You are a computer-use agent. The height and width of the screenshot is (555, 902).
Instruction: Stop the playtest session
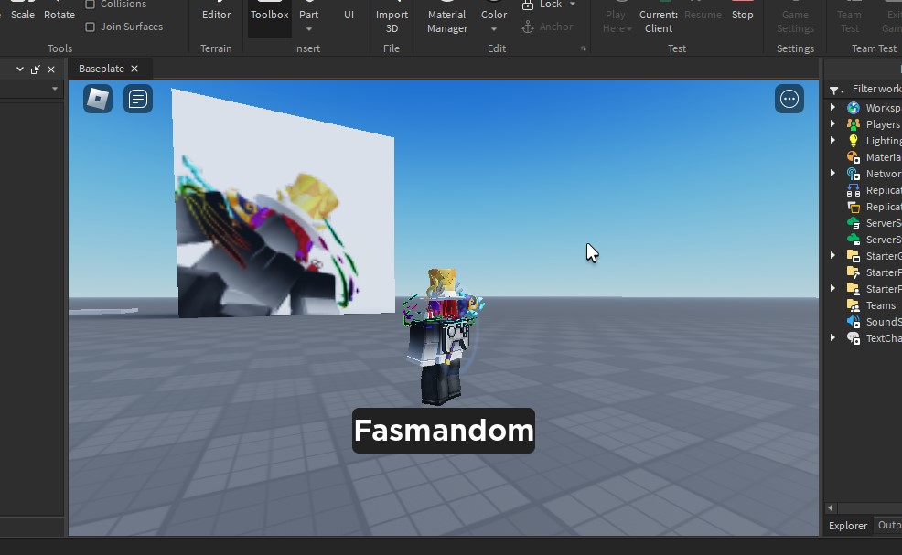pyautogui.click(x=742, y=15)
